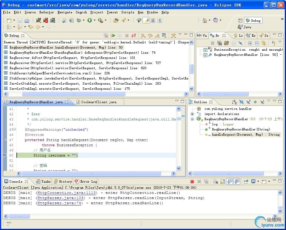Click the Save icon in main toolbar
Image resolution: width=286 pixels, height=230 pixels.
(20, 20)
